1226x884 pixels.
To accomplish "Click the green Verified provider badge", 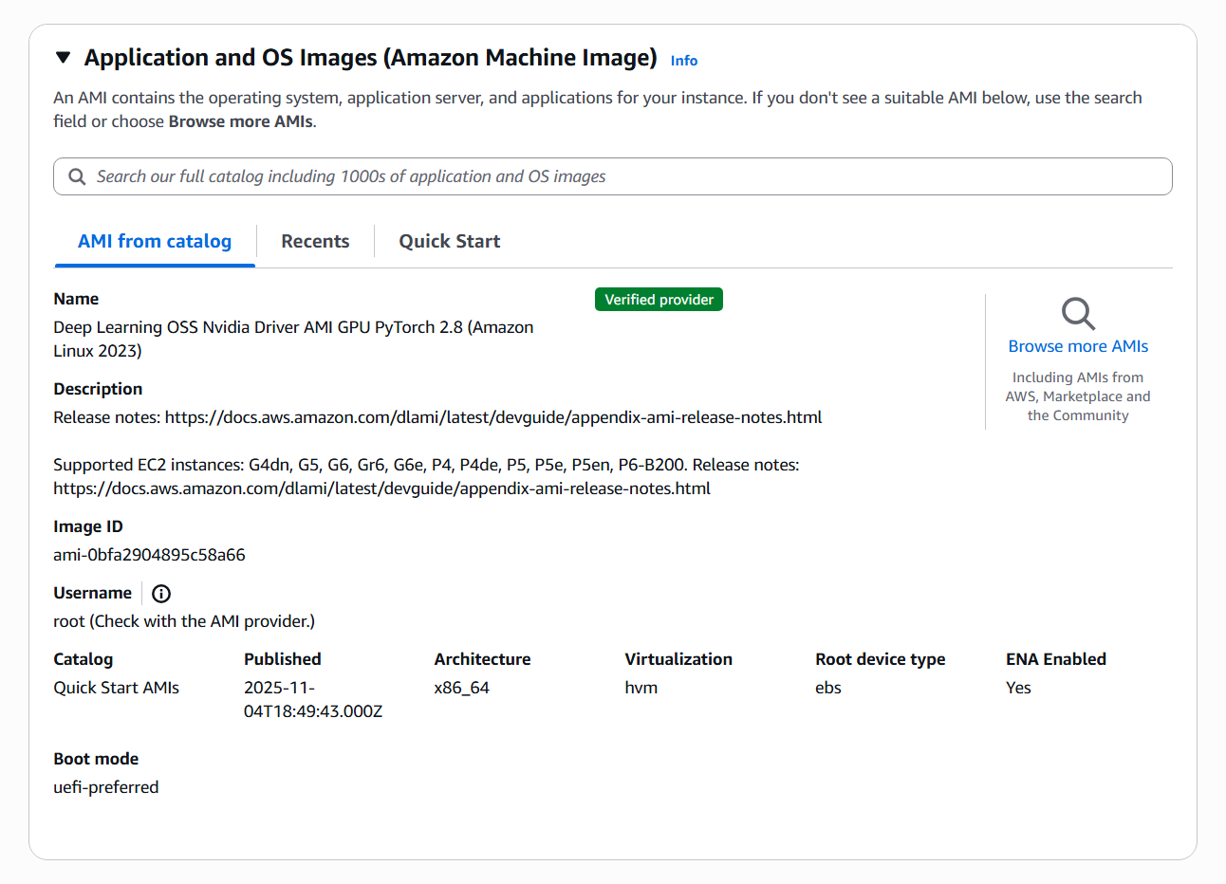I will click(659, 300).
